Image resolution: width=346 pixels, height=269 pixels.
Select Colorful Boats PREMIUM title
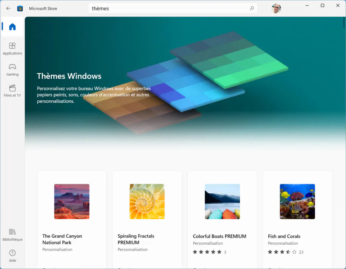220,236
